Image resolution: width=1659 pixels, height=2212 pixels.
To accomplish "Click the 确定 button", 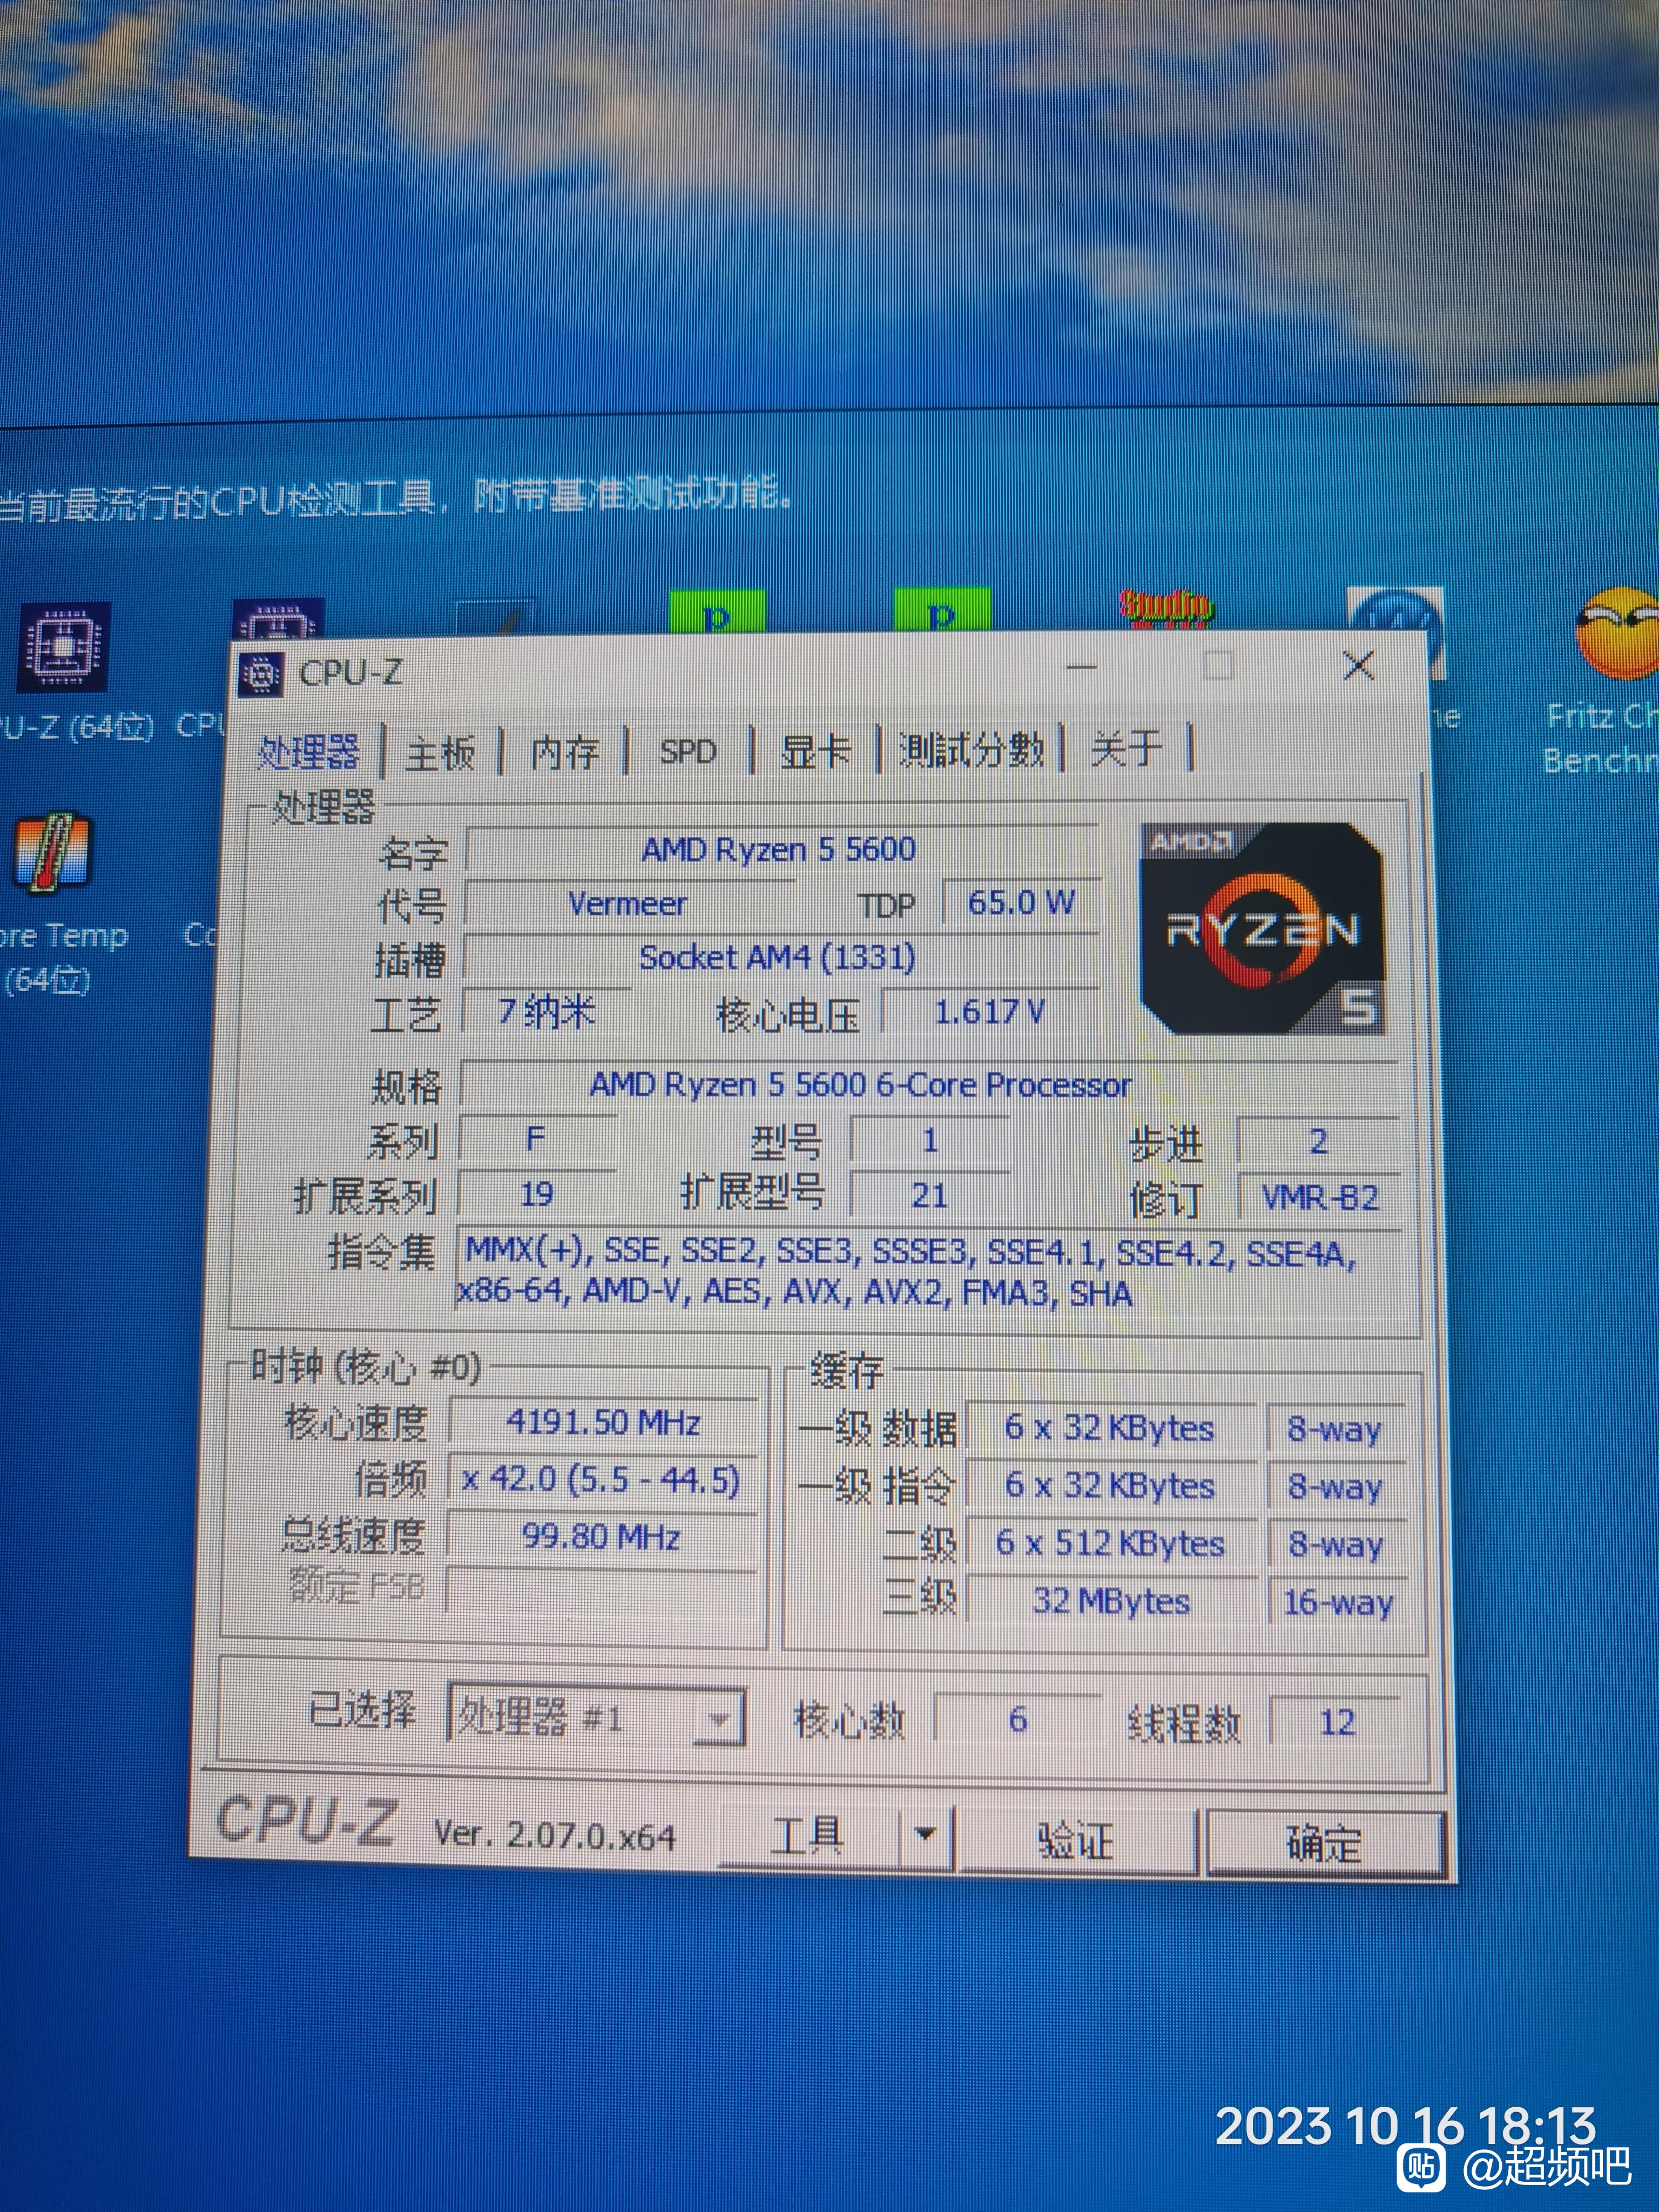I will point(1325,1842).
